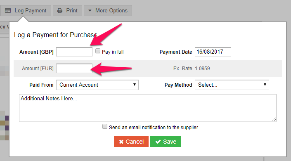The width and height of the screenshot is (291, 161).
Task: Save the logged payment
Action: [x=166, y=142]
